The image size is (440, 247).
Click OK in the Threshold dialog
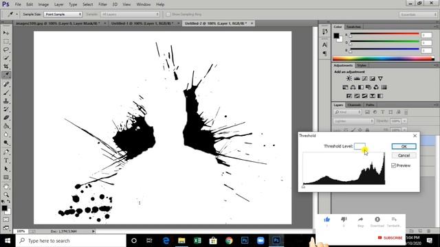404,146
